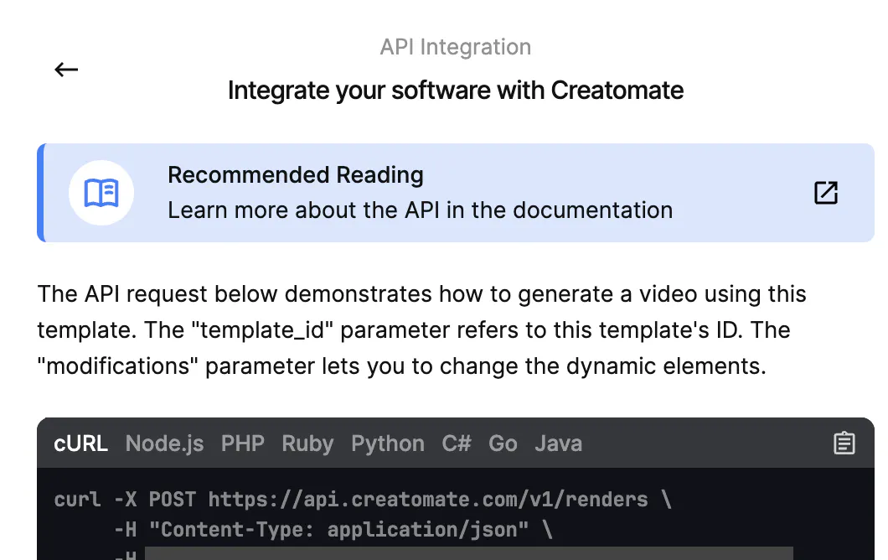Click the template_id description paragraph
Image resolution: width=888 pixels, height=560 pixels.
422,330
